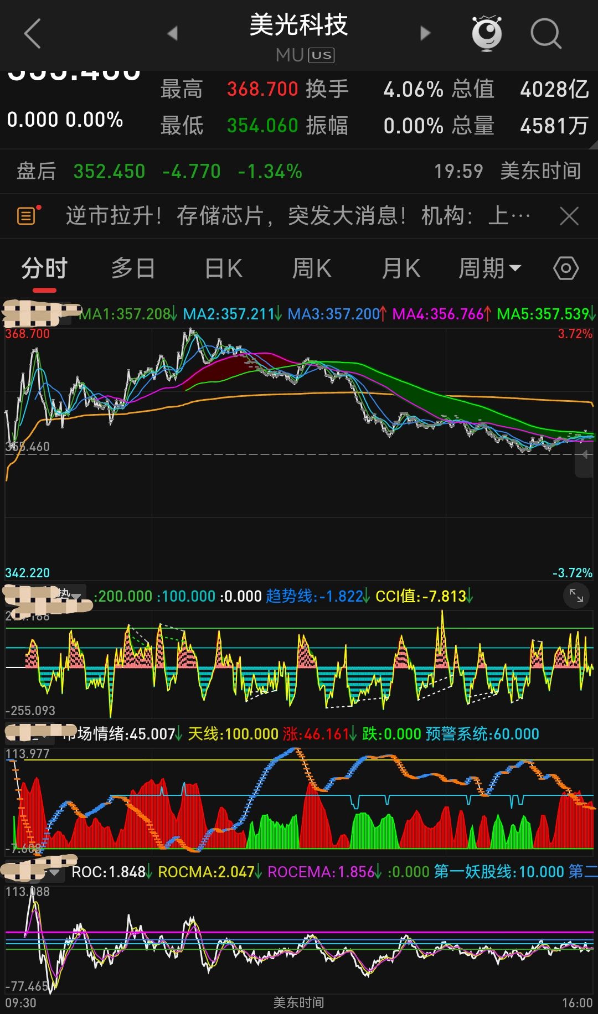Tap the chart side handle arrow
Screen dimensions: 598x1014
[585, 455]
